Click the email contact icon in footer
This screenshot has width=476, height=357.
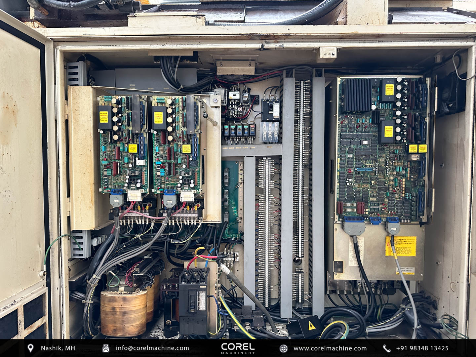(106, 348)
